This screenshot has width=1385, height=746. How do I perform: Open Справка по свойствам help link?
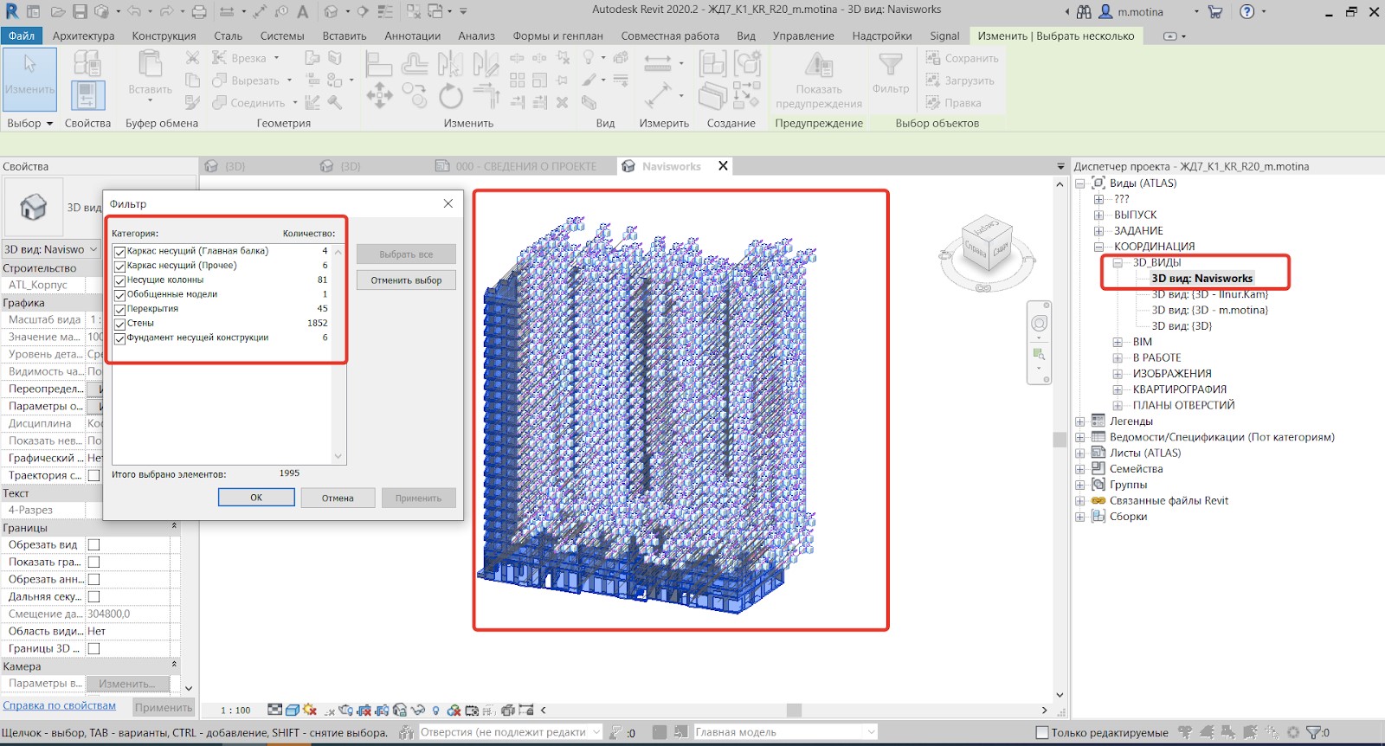59,705
